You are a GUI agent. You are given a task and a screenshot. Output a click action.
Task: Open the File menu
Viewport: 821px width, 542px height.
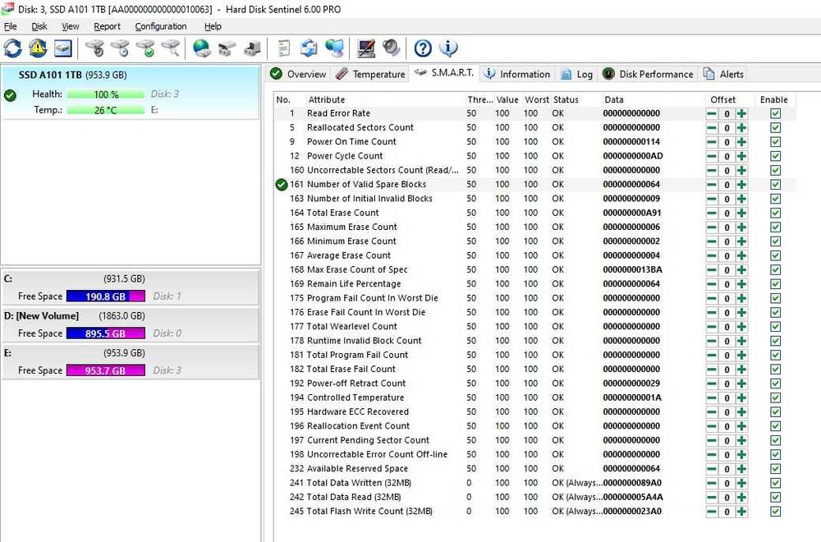(x=11, y=26)
